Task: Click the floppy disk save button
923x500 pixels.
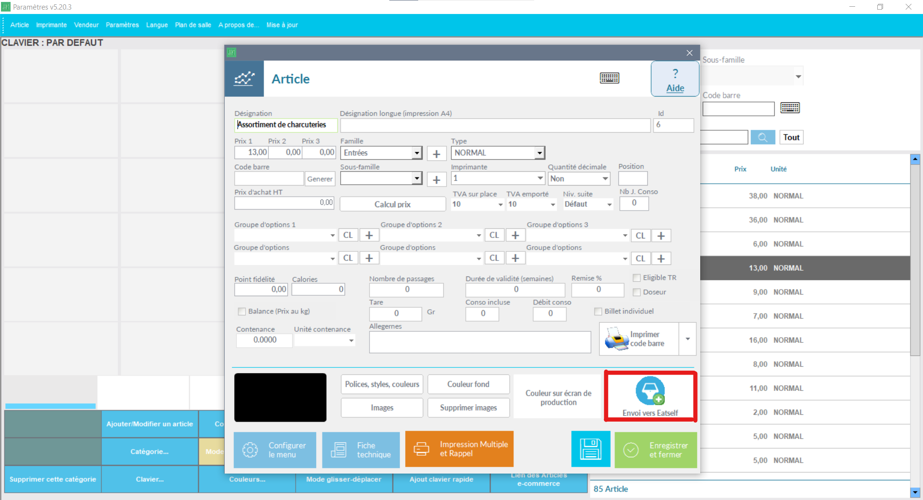Action: coord(590,449)
